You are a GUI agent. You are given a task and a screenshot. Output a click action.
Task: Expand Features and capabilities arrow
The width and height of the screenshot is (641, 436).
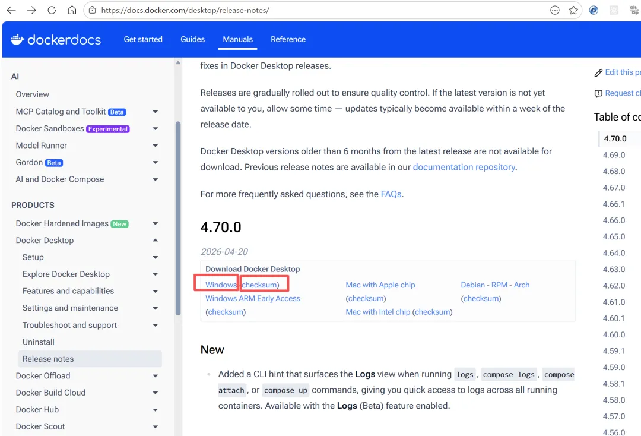156,291
